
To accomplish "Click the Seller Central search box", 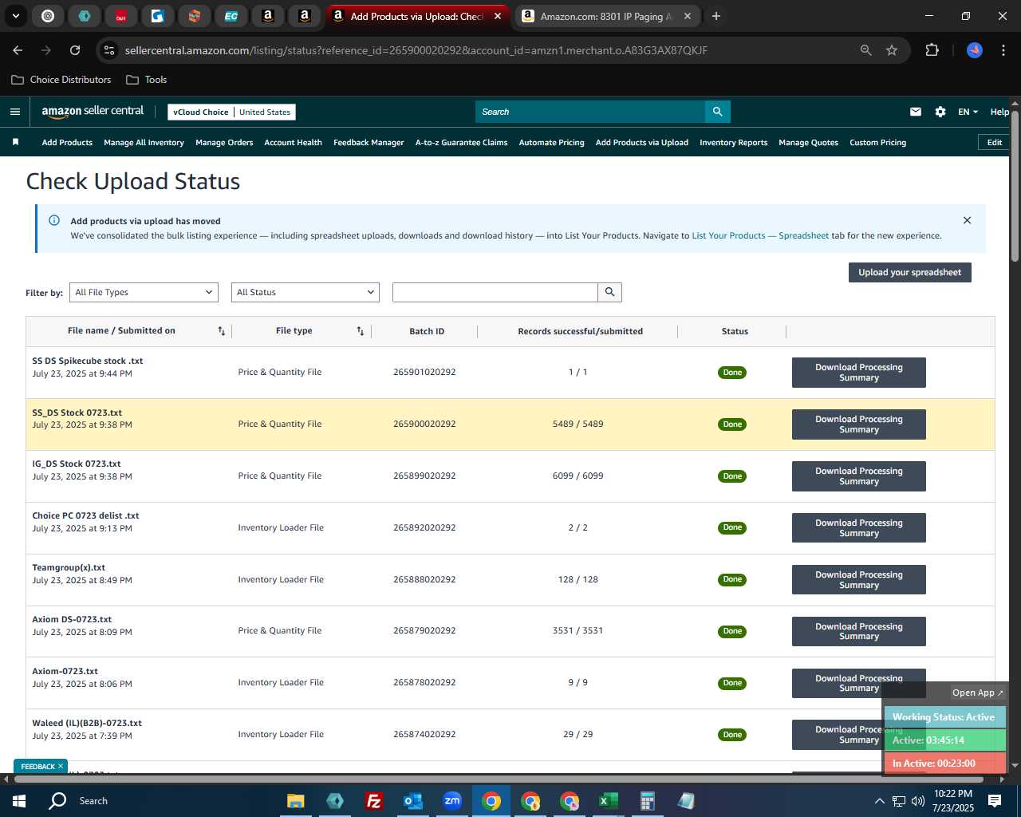I will 590,112.
